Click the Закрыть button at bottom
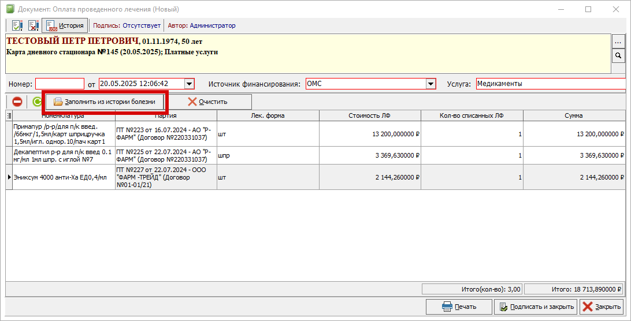 click(x=602, y=307)
